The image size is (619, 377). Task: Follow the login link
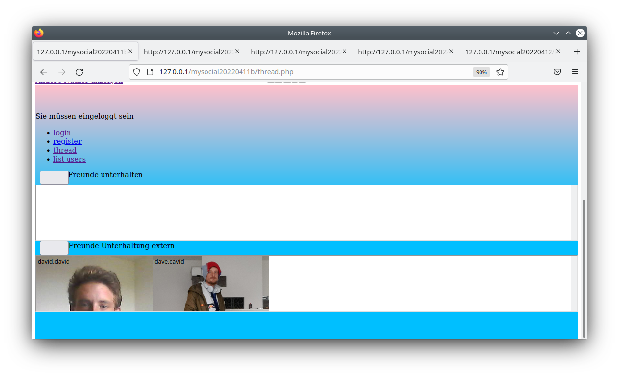(62, 132)
